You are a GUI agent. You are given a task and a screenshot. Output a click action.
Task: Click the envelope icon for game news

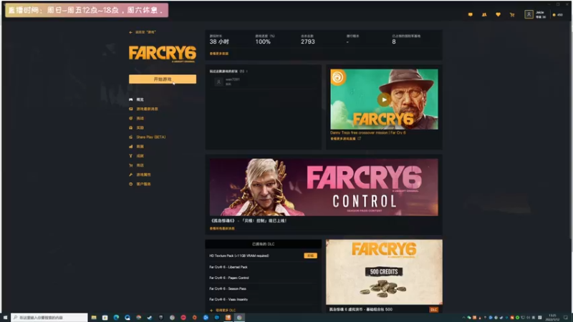click(x=131, y=109)
